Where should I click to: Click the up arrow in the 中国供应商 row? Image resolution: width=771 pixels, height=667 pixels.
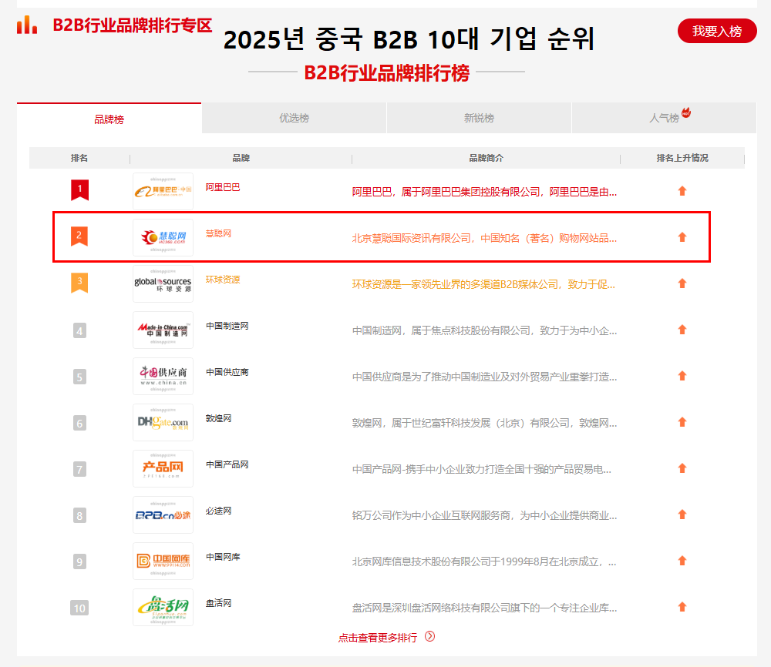682,376
